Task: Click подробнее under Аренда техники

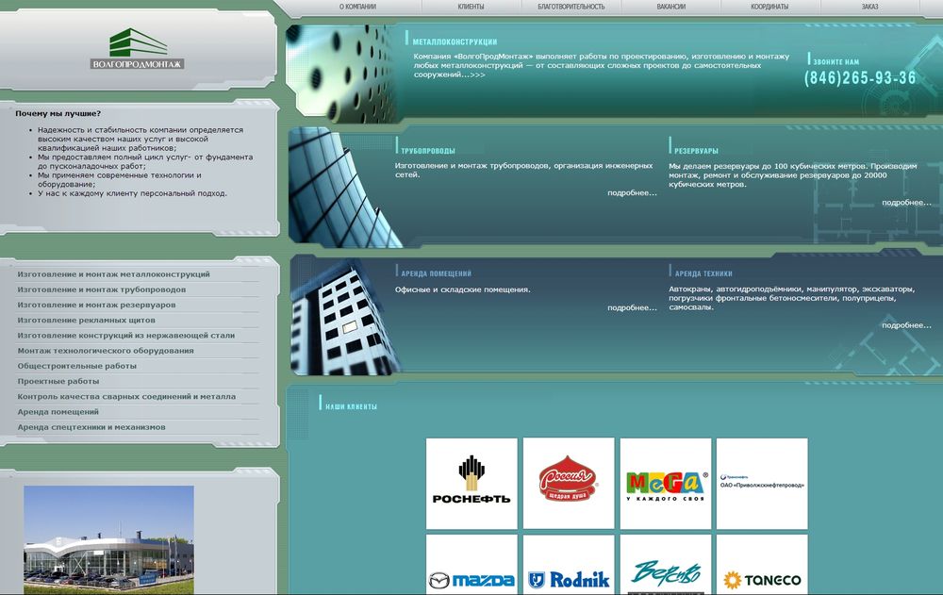Action: 906,325
